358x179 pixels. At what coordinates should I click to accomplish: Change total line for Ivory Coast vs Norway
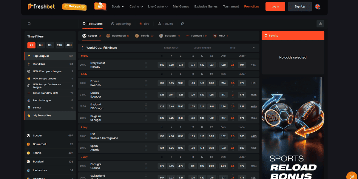(x=233, y=65)
